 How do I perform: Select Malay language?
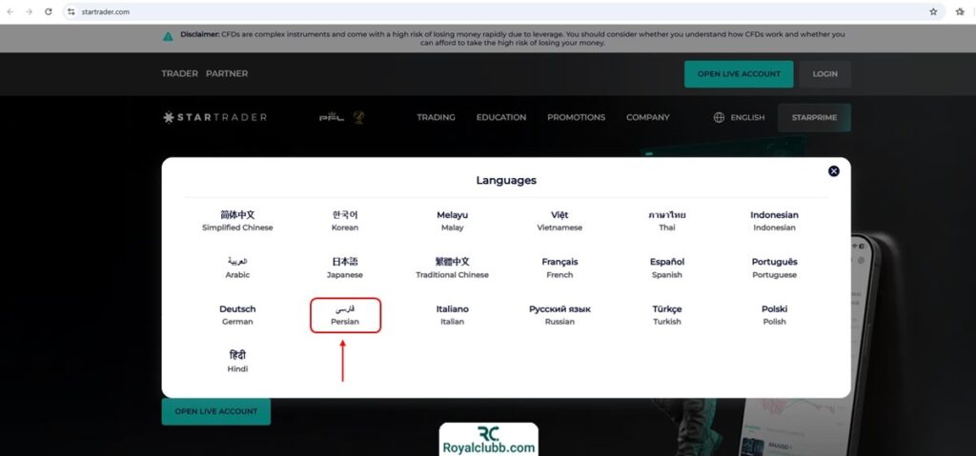pyautogui.click(x=452, y=221)
